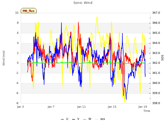
Task: Click the Jan 15 tick label
Action: coord(112,107)
